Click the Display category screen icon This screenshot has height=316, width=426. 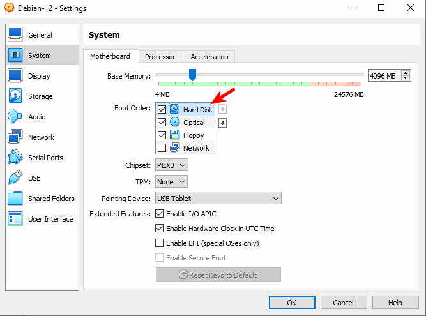click(x=15, y=76)
